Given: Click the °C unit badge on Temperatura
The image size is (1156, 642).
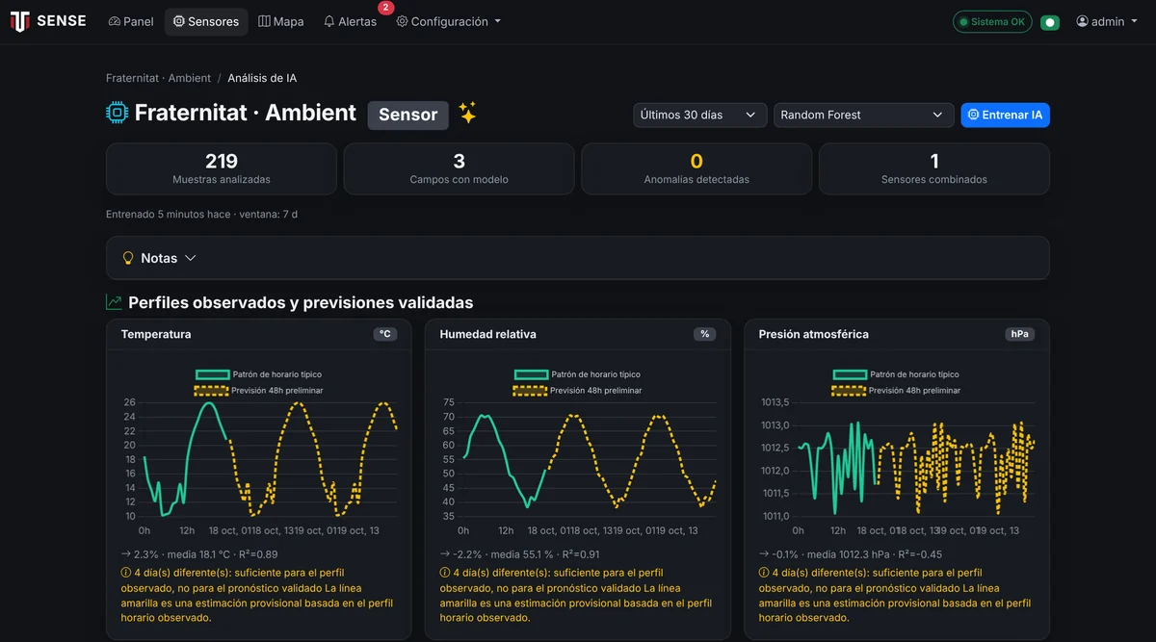Looking at the screenshot, I should pyautogui.click(x=385, y=334).
